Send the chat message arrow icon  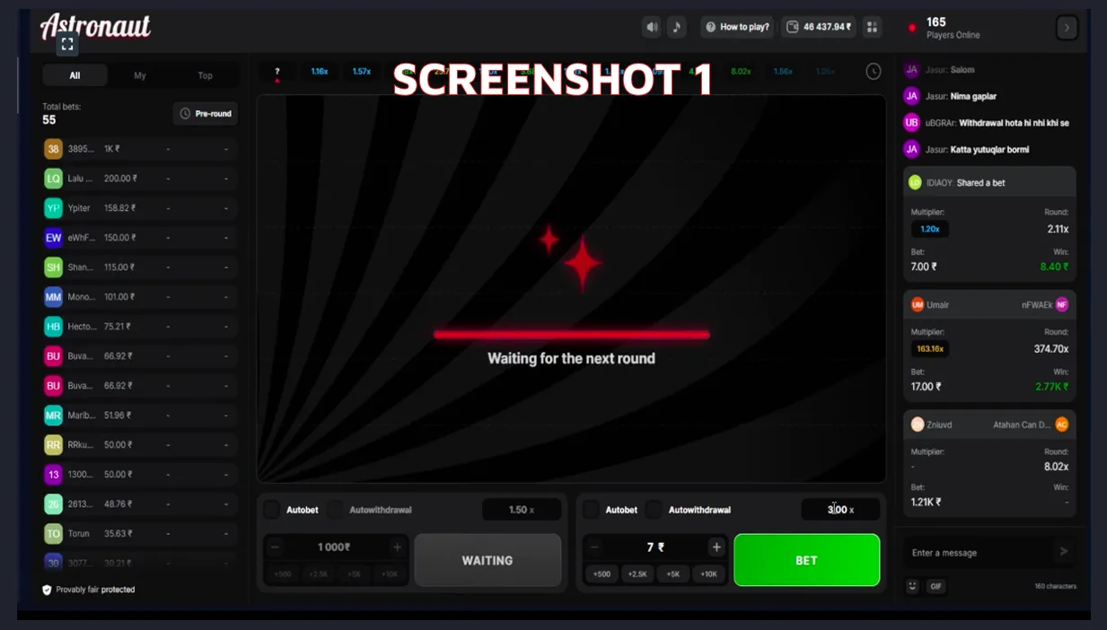[1064, 552]
